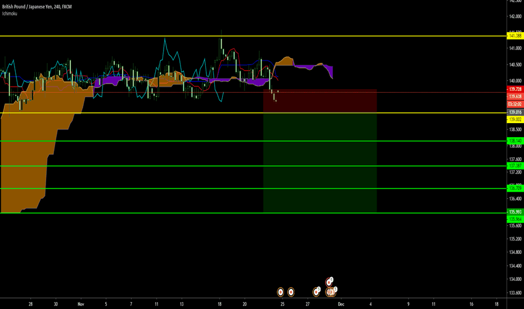
Task: Select the green profit zone of short position
Action: pyautogui.click(x=319, y=163)
